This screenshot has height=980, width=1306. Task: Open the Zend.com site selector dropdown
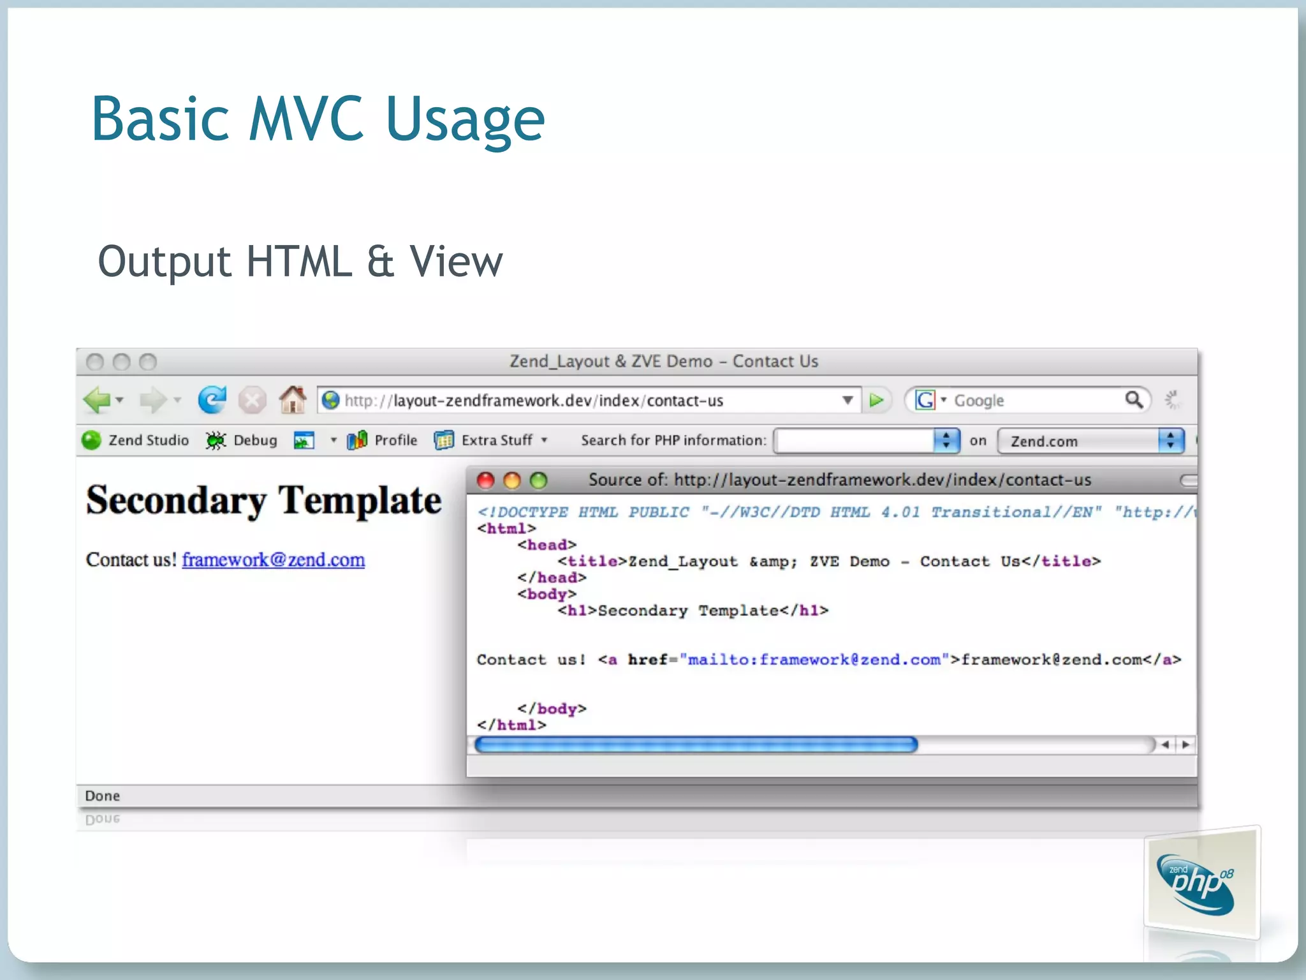pos(1091,441)
